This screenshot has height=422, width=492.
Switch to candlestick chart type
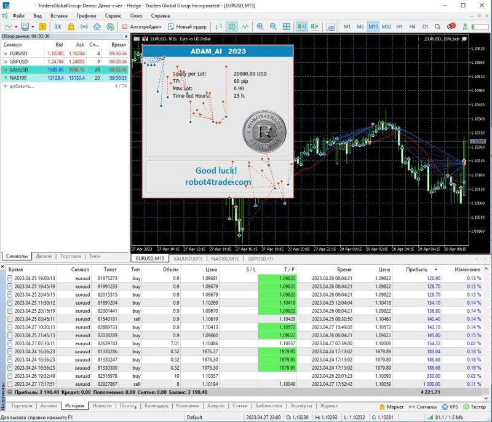(232, 26)
